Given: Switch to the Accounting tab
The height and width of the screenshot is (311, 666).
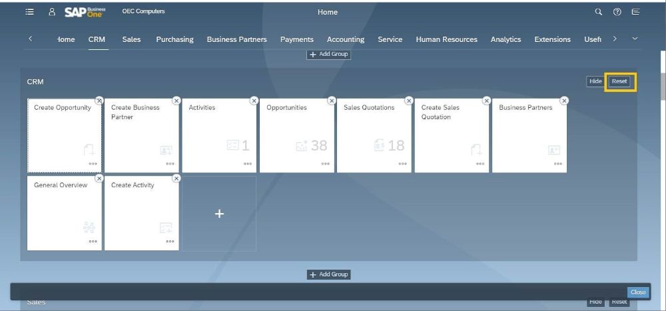Looking at the screenshot, I should pyautogui.click(x=345, y=39).
